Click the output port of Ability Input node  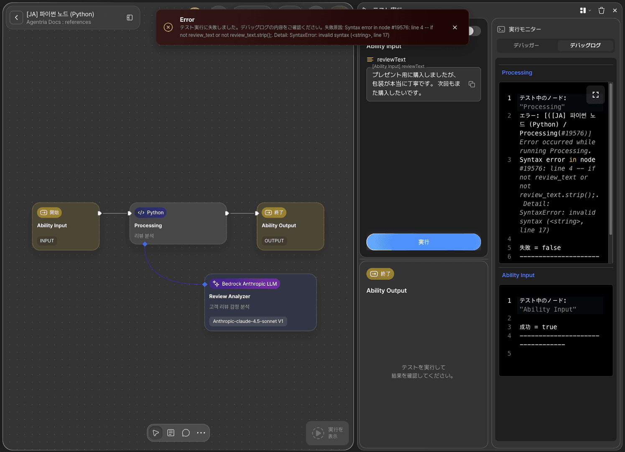click(99, 213)
